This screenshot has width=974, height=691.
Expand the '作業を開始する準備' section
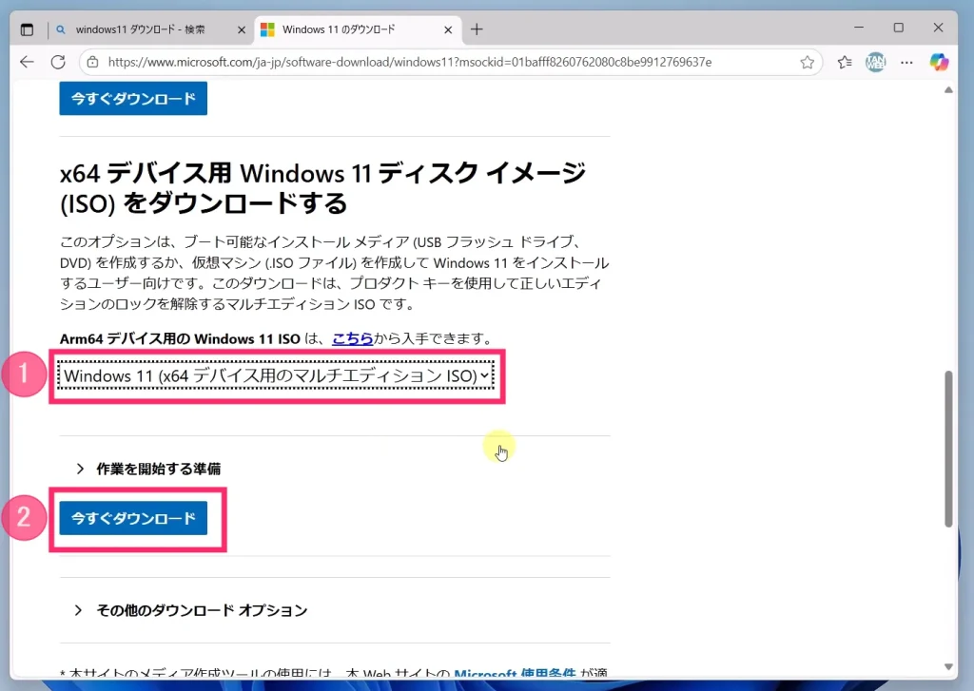coord(159,469)
